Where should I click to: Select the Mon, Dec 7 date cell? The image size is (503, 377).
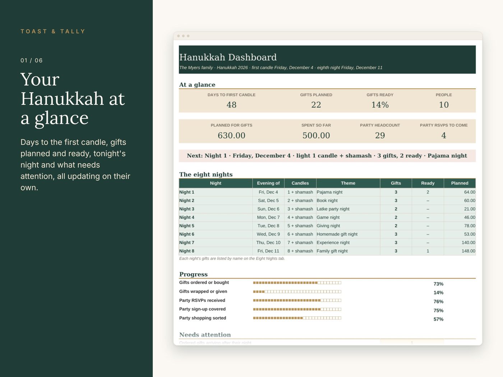(x=268, y=218)
